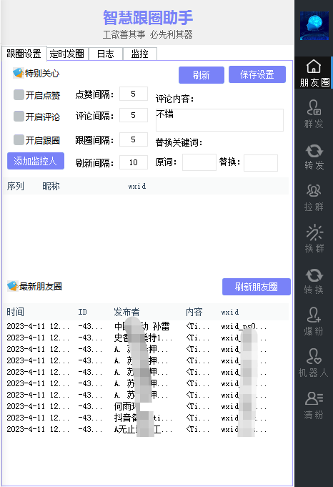Click the 昵称 column header
Viewport: 333px width, 487px height.
pos(51,186)
